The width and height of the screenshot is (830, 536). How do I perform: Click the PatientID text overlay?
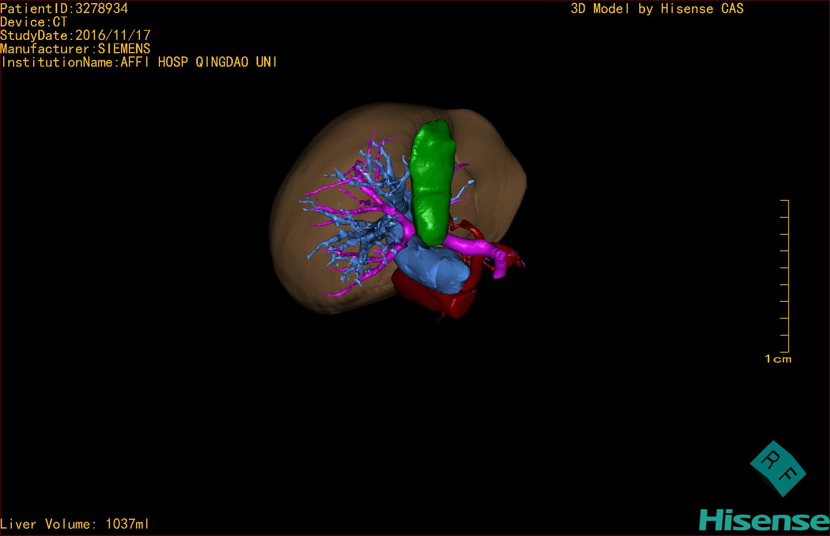pyautogui.click(x=64, y=9)
